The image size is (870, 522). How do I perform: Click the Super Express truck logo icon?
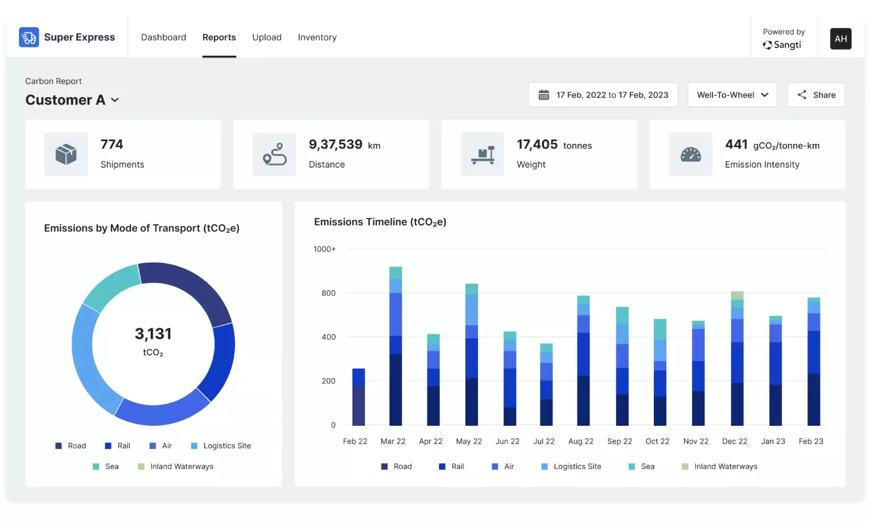(28, 36)
